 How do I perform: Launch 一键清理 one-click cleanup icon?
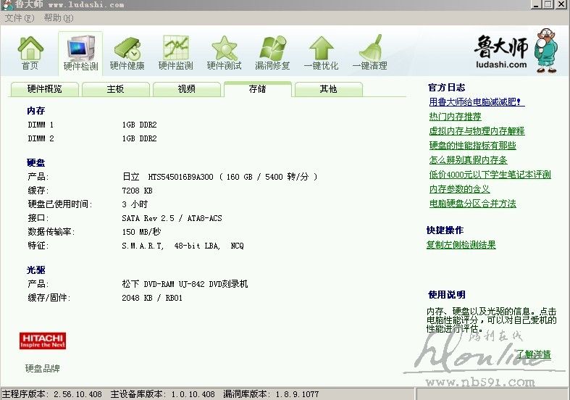click(369, 53)
